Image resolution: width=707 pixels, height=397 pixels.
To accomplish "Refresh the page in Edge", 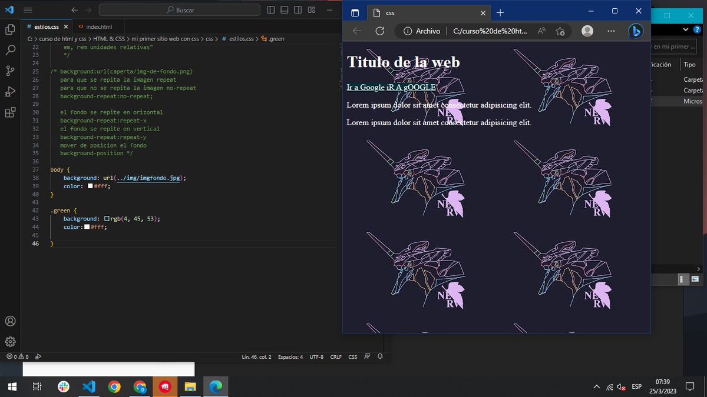I will coord(380,31).
